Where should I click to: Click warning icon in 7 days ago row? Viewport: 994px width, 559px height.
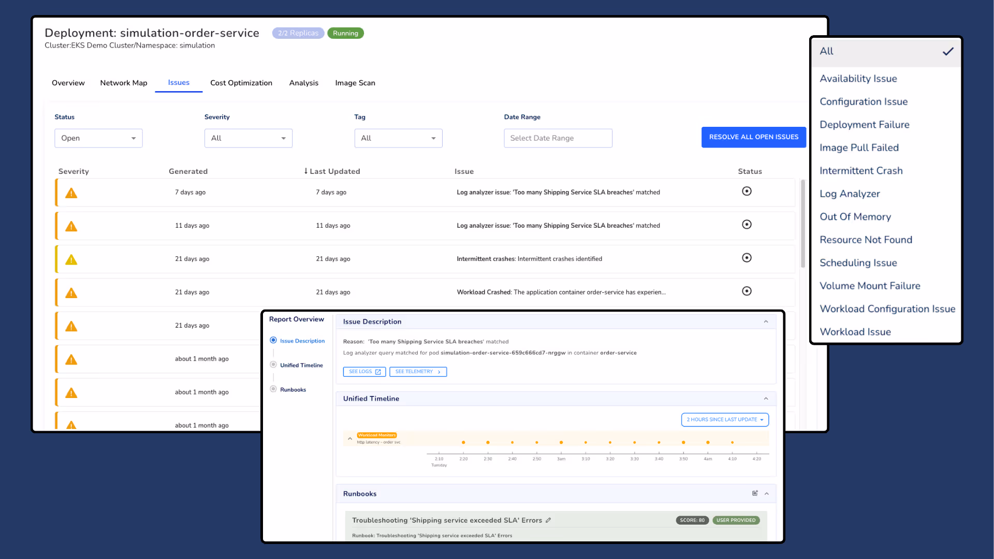pyautogui.click(x=71, y=193)
